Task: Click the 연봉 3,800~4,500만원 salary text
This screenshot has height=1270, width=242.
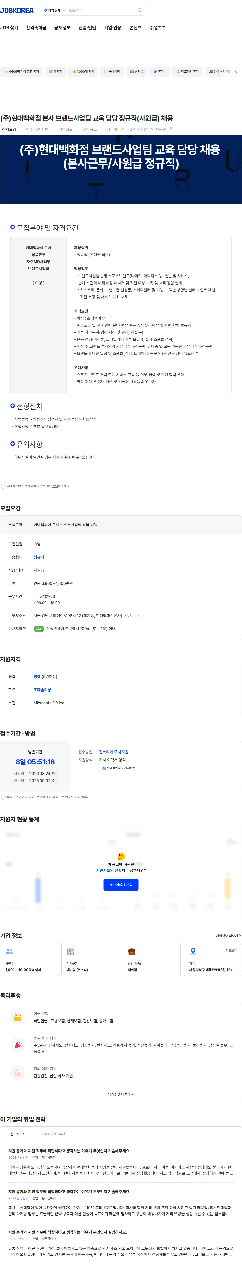Action: pos(53,583)
